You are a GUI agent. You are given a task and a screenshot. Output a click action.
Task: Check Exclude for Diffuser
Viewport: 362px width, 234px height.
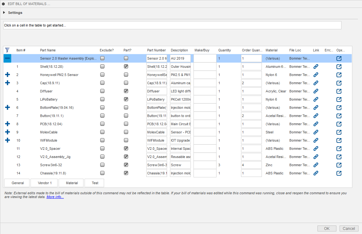pos(102,91)
